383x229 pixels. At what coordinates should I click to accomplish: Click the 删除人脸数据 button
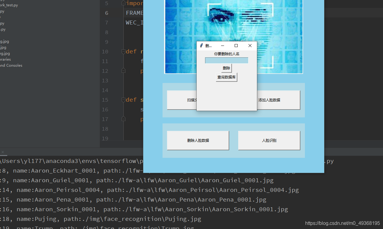(198, 140)
